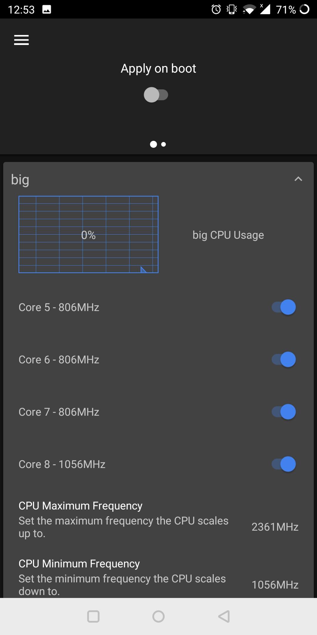
Task: Tap the Wi-Fi status icon
Action: (x=249, y=10)
